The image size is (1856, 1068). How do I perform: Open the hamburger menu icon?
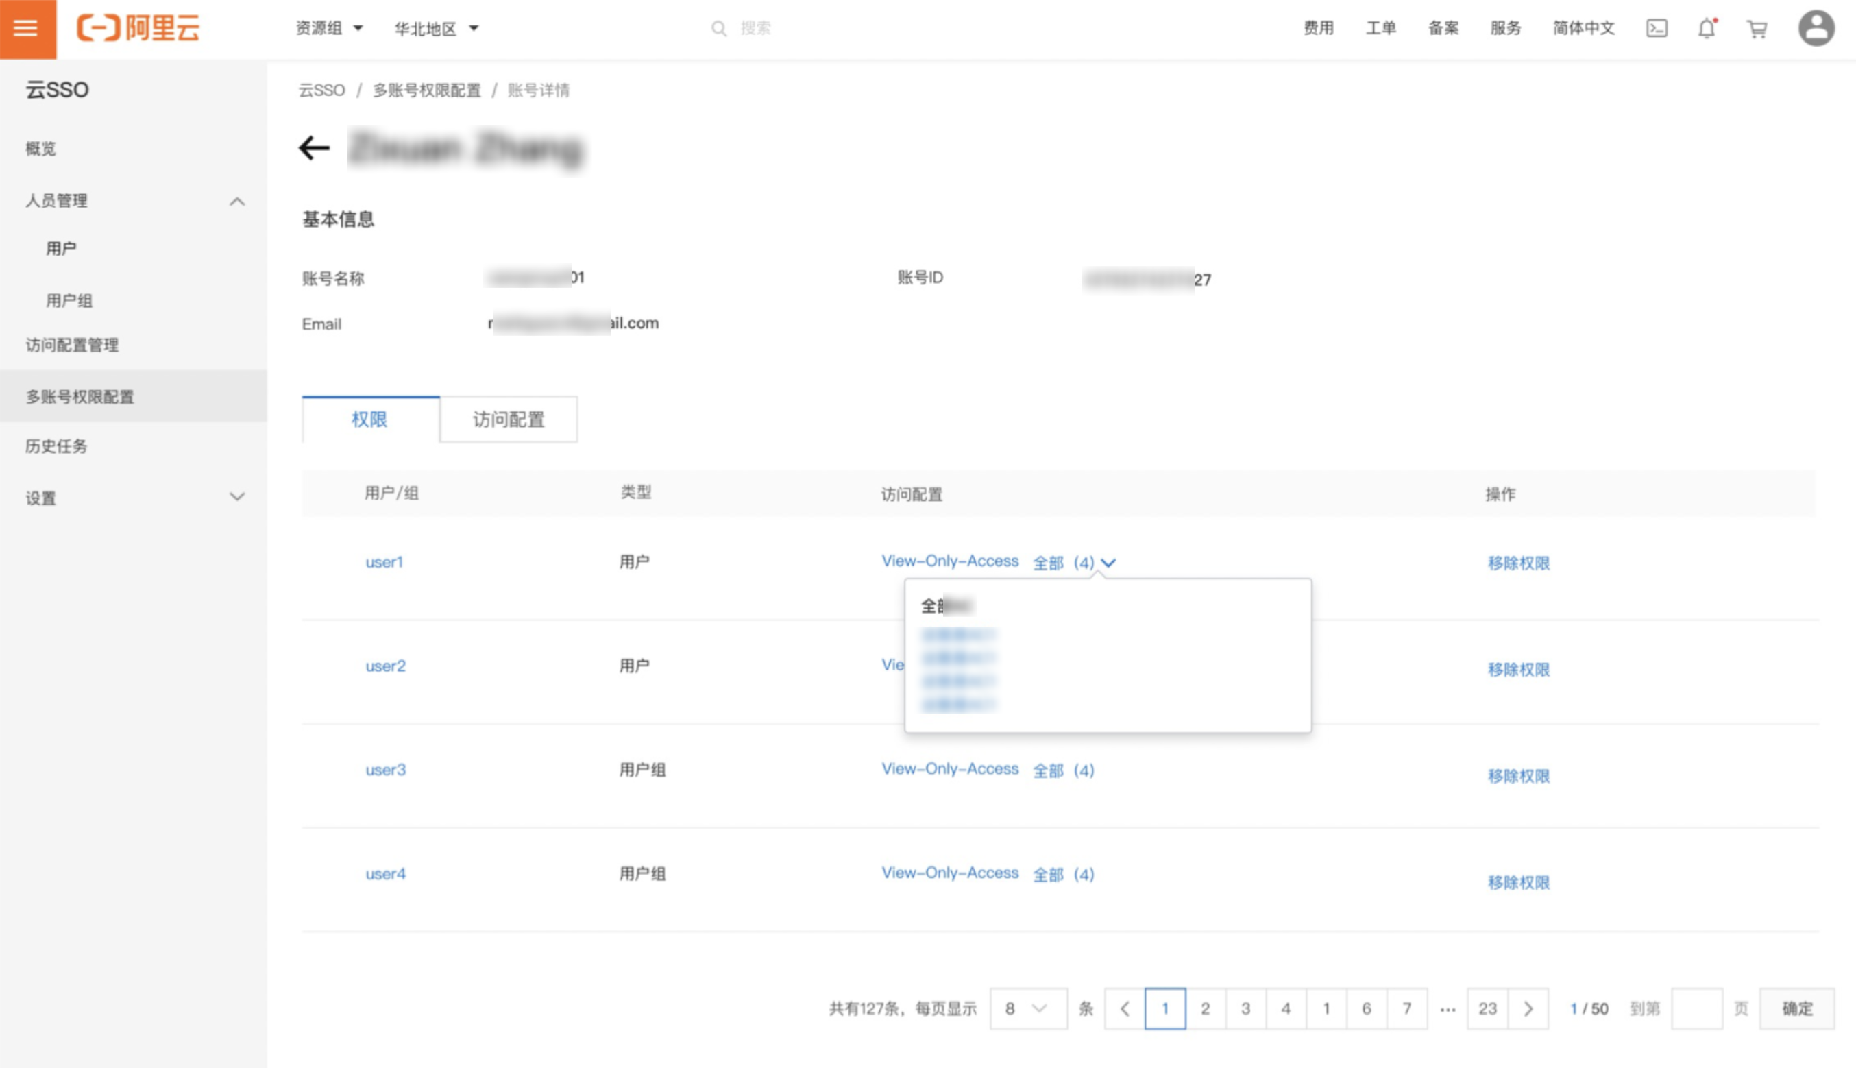point(27,29)
